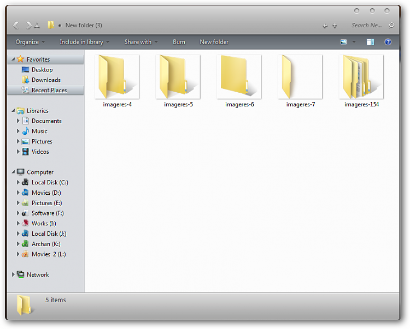The image size is (410, 329).
Task: Click the Desktop icon in Favorites
Action: pyautogui.click(x=25, y=70)
